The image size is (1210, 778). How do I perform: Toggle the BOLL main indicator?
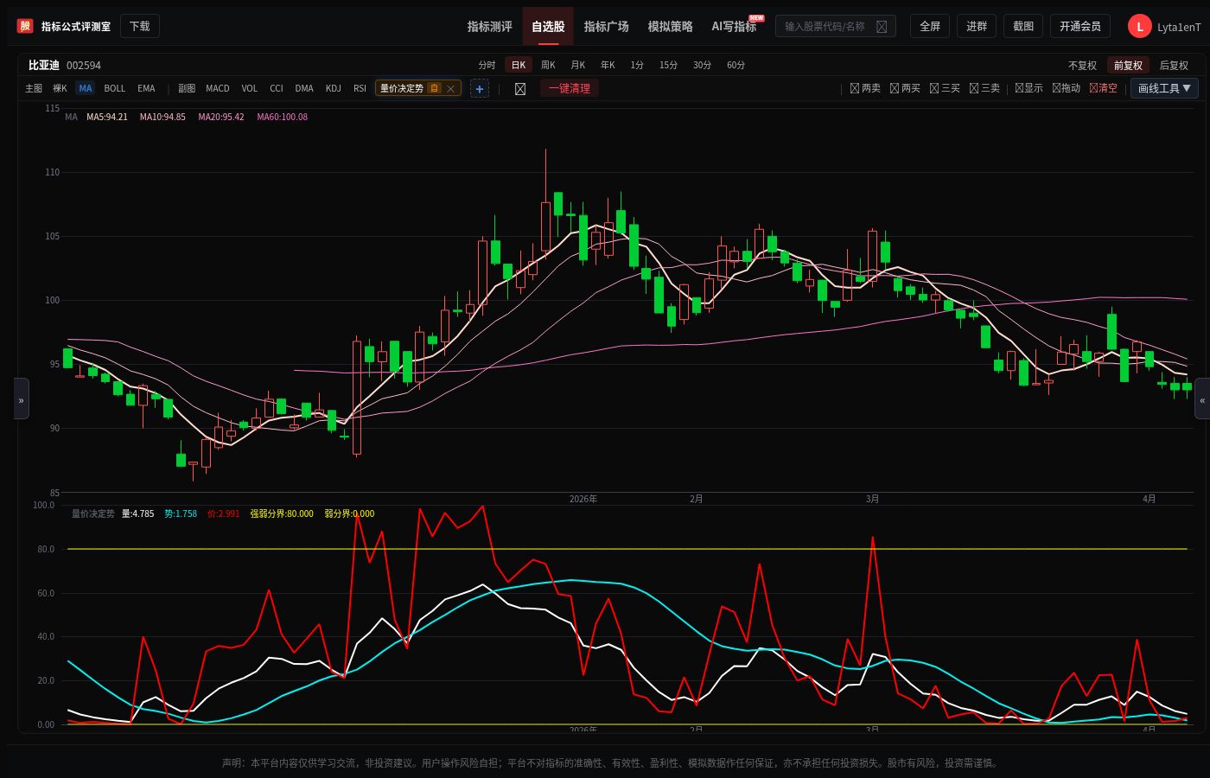(x=115, y=88)
